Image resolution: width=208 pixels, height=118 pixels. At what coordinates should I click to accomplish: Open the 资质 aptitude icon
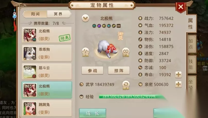point(85,52)
